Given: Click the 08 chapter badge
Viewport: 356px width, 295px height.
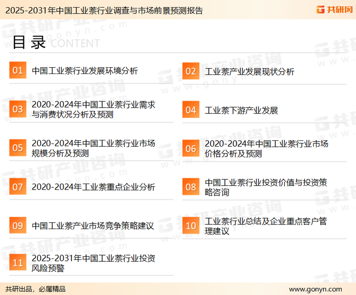Looking at the screenshot, I should point(190,187).
